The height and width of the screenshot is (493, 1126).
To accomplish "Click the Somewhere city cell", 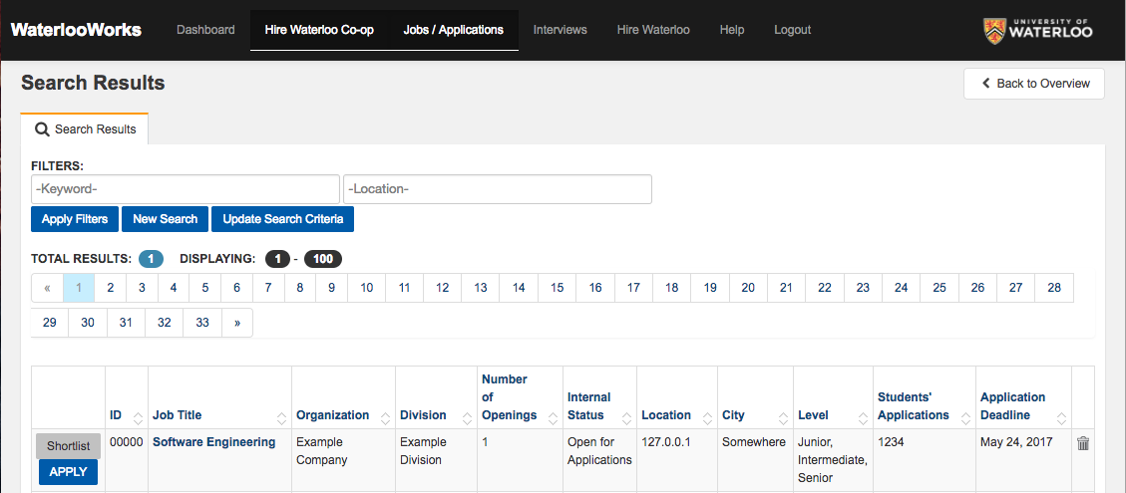I will tap(755, 460).
